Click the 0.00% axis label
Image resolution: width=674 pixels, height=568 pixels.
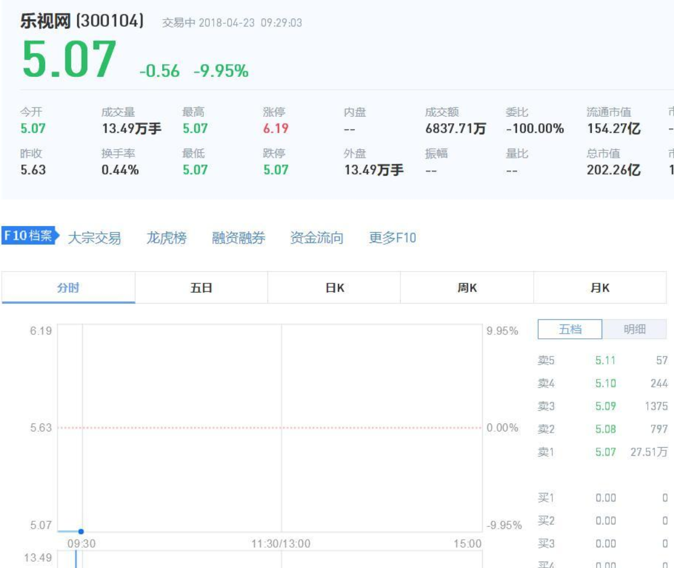[x=502, y=428]
